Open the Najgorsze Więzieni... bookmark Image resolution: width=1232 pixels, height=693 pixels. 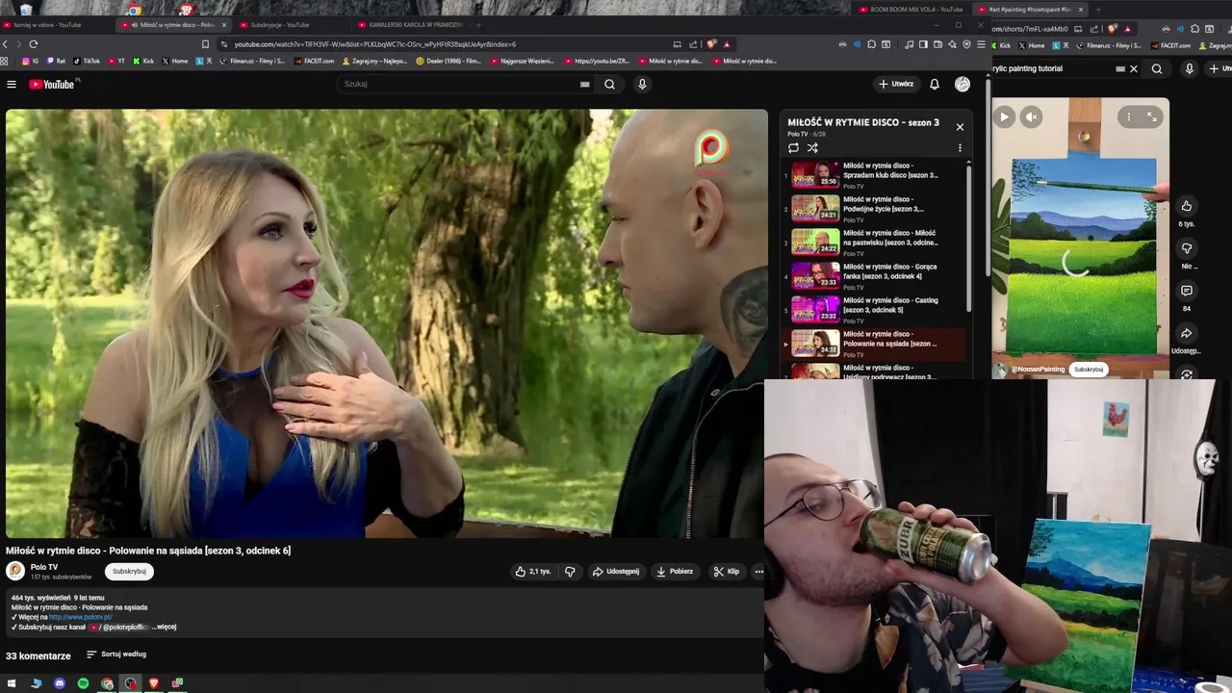coord(523,61)
